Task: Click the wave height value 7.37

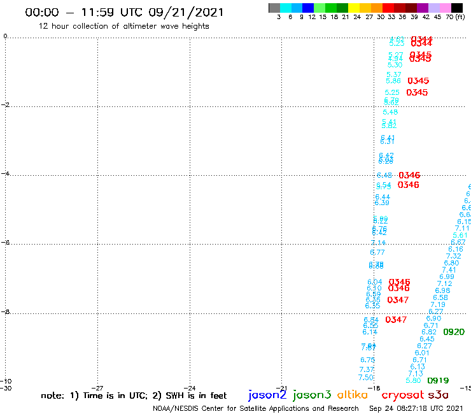Action: (367, 369)
